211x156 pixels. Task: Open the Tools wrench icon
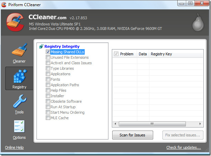[x=20, y=101]
